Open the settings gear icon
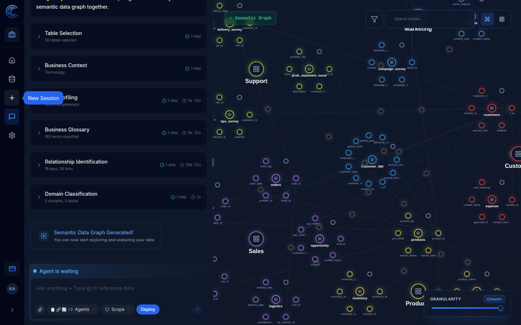 (12, 135)
